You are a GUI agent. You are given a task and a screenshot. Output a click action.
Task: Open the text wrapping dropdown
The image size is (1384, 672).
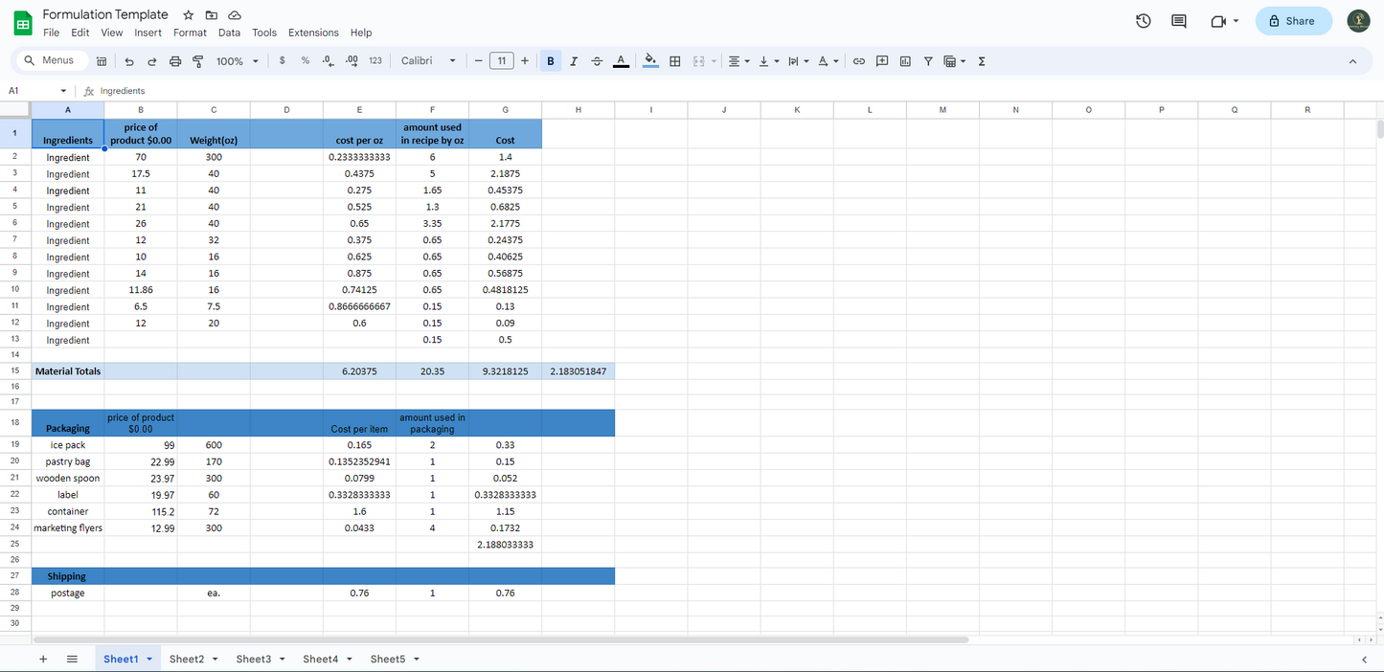tap(798, 61)
